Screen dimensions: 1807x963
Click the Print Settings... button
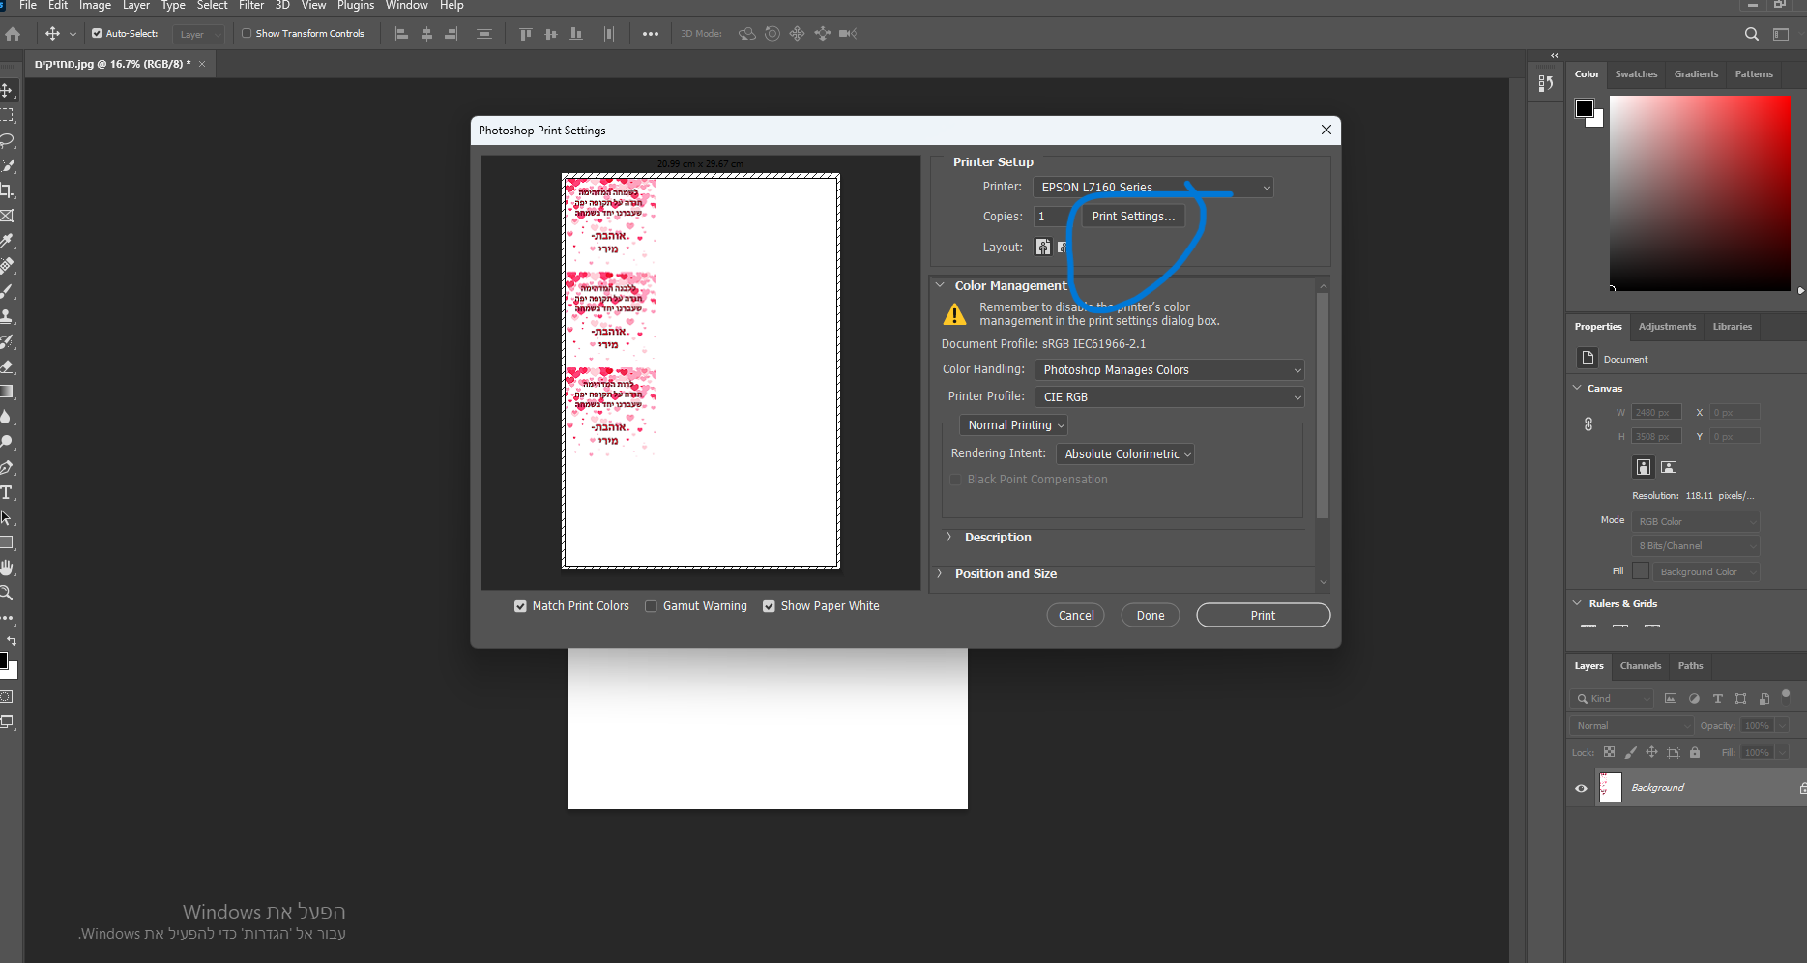[1133, 217]
